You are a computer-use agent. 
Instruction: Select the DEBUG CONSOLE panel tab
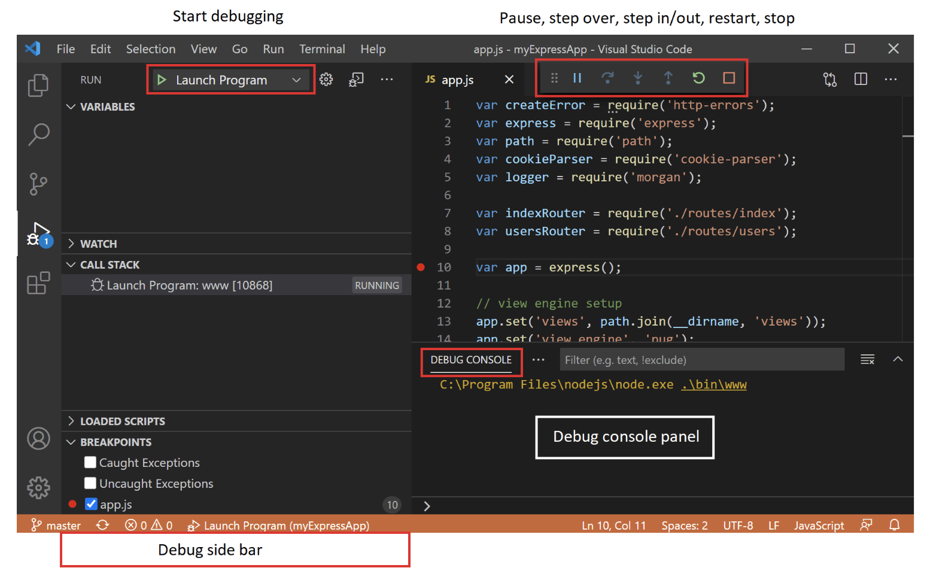471,360
